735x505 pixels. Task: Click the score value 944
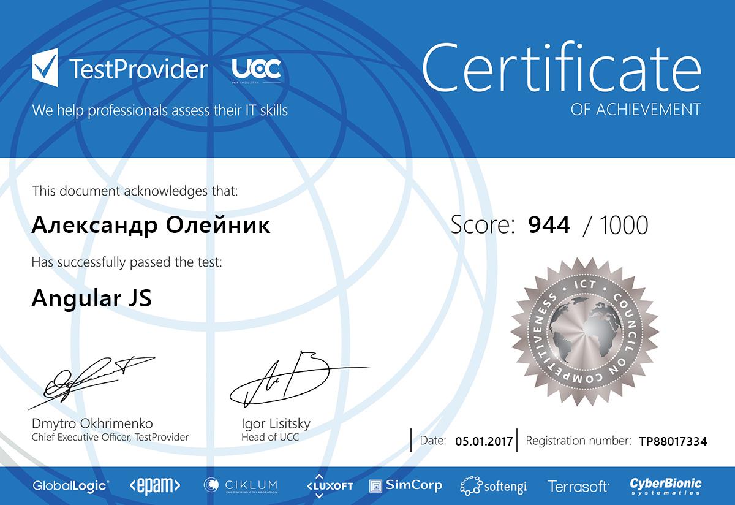[549, 226]
